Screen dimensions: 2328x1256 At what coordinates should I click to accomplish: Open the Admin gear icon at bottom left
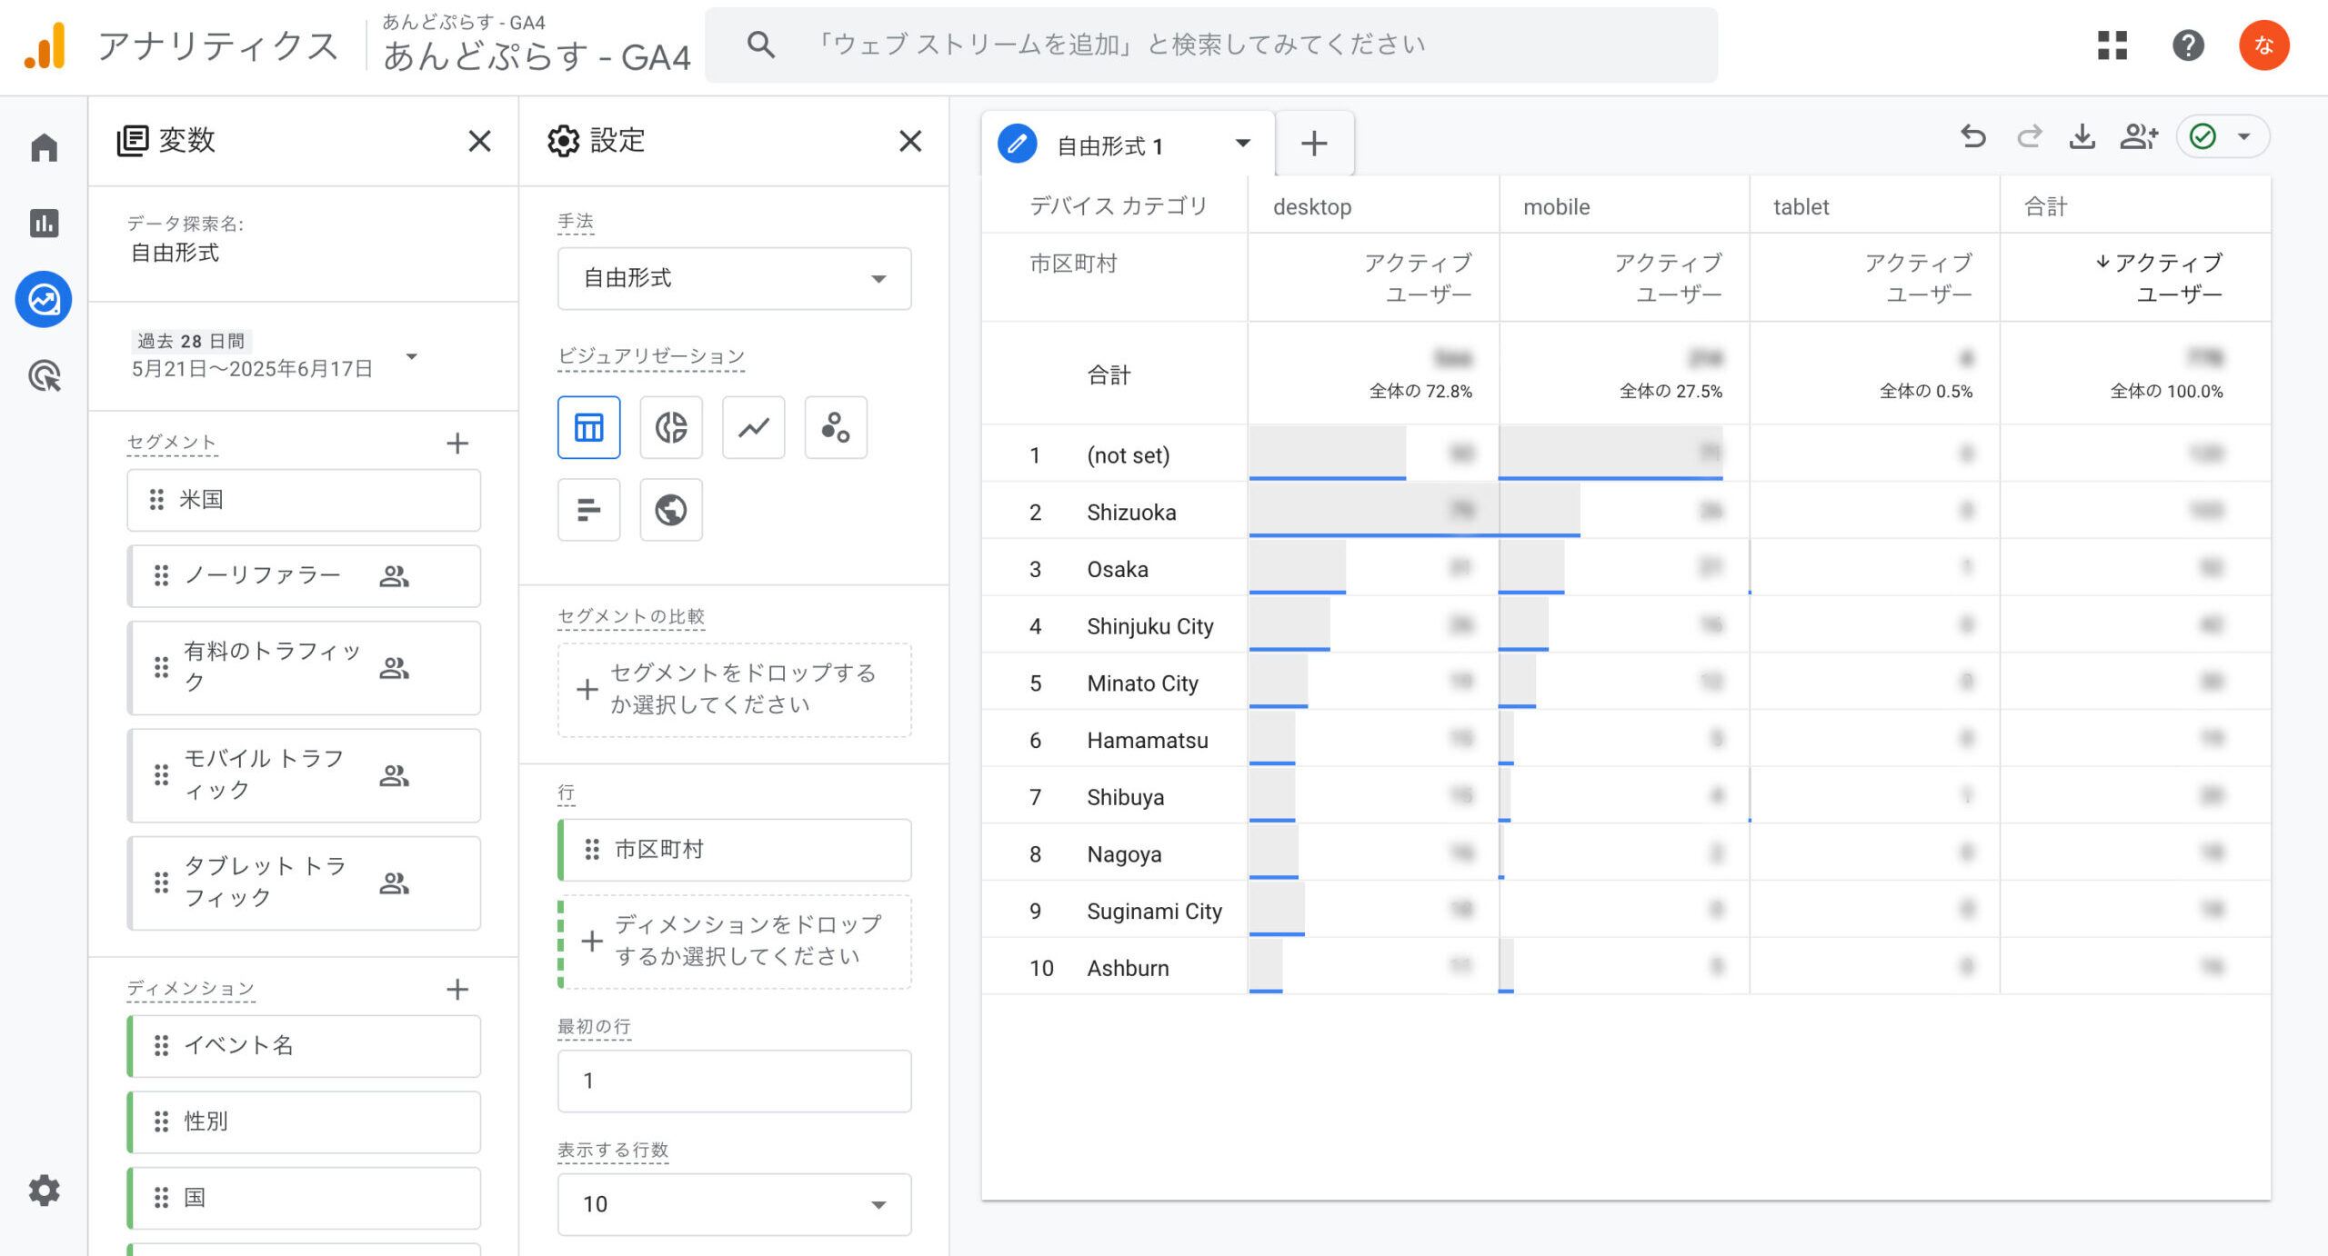[44, 1190]
